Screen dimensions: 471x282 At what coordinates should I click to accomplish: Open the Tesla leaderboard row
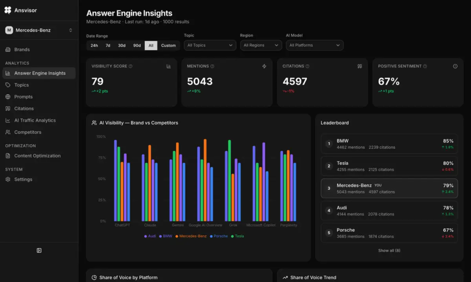point(389,166)
